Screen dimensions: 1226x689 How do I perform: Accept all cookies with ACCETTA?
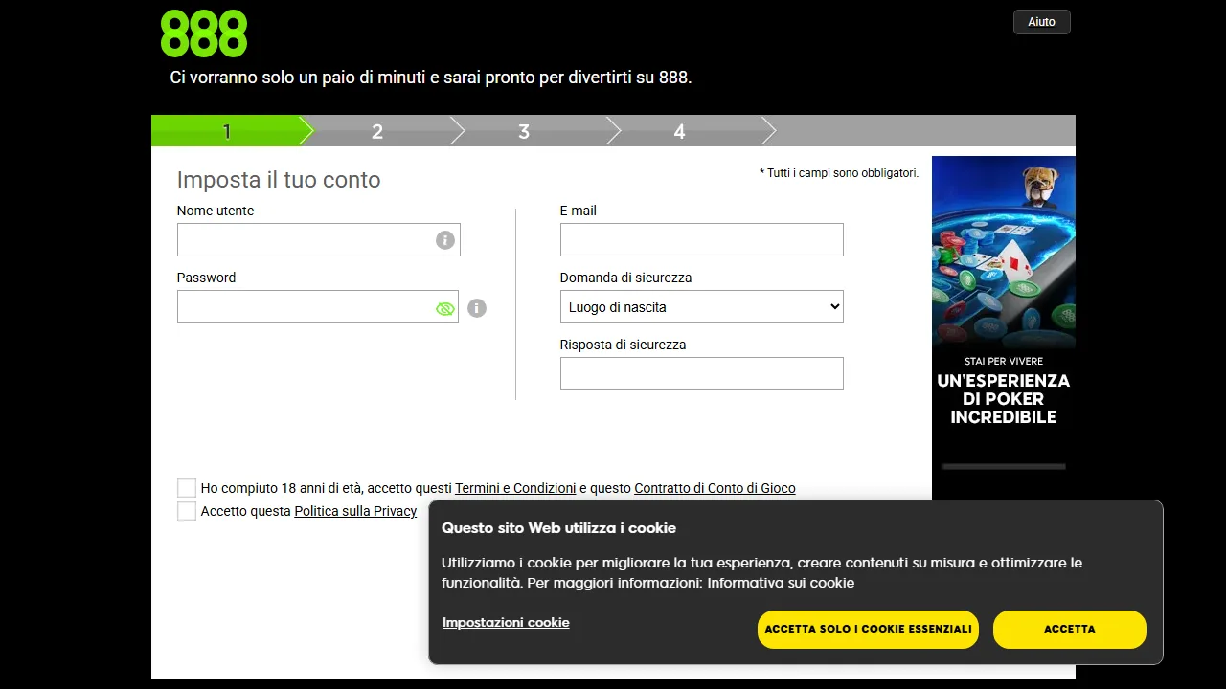[x=1070, y=630]
